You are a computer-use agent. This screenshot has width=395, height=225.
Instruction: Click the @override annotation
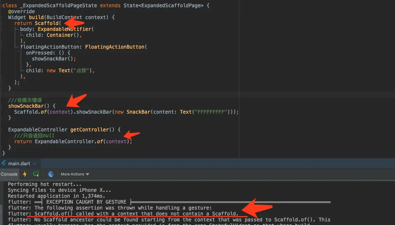pyautogui.click(x=21, y=11)
